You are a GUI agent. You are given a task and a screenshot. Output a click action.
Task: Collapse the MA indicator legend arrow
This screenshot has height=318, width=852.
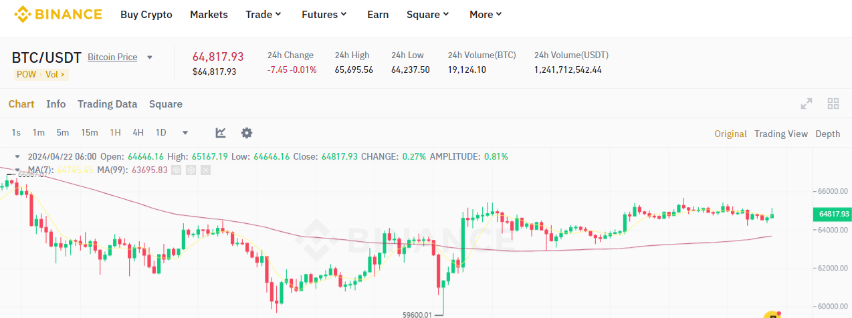[x=17, y=170]
